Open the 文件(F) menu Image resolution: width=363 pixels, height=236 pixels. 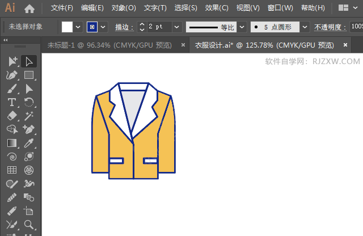point(62,9)
